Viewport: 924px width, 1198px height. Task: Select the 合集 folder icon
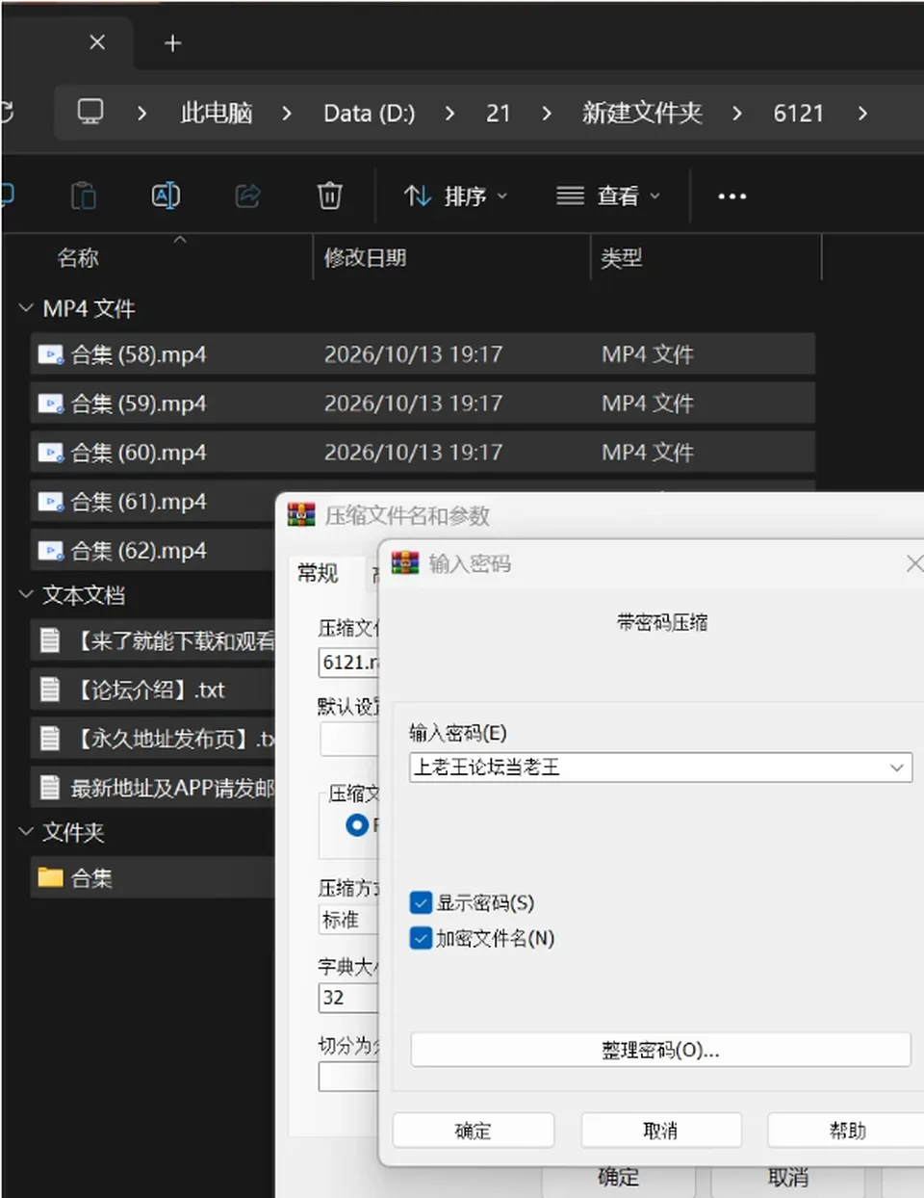pyautogui.click(x=50, y=877)
